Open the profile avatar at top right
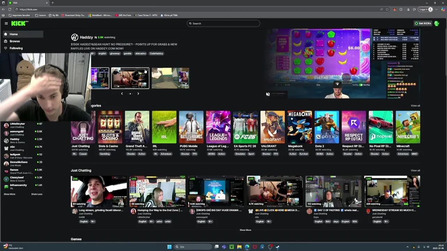447x251 pixels. pos(437,23)
